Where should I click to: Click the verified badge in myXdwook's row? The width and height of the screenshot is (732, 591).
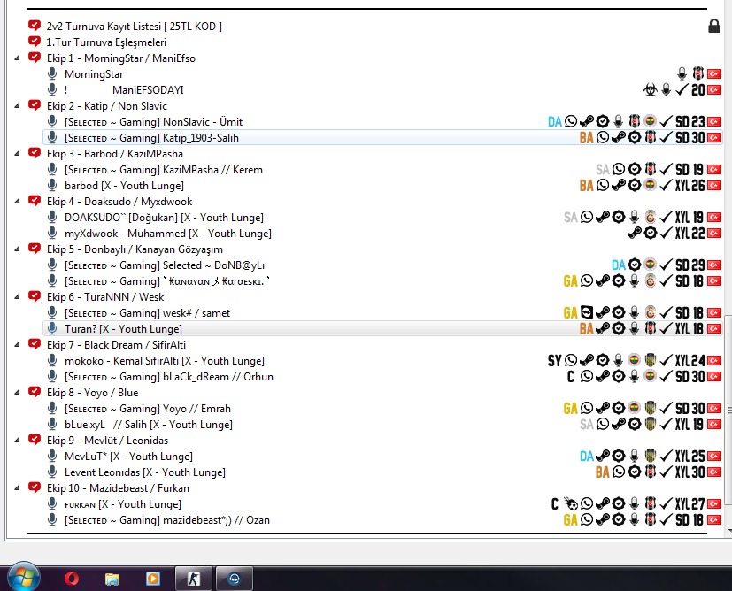tap(650, 233)
